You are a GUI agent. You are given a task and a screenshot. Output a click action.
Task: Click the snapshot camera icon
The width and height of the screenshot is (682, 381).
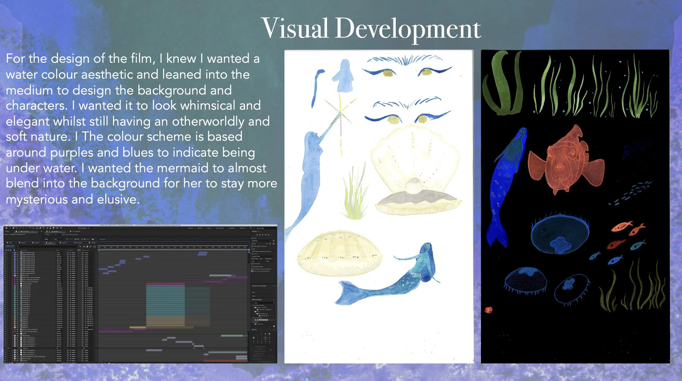click(93, 239)
